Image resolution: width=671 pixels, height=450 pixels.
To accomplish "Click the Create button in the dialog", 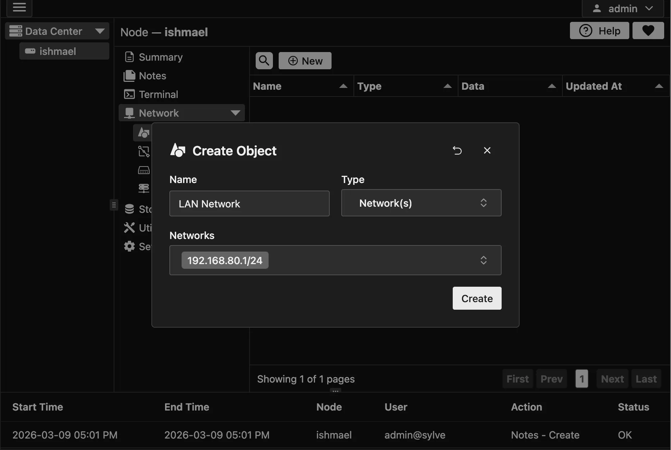I will pyautogui.click(x=477, y=298).
